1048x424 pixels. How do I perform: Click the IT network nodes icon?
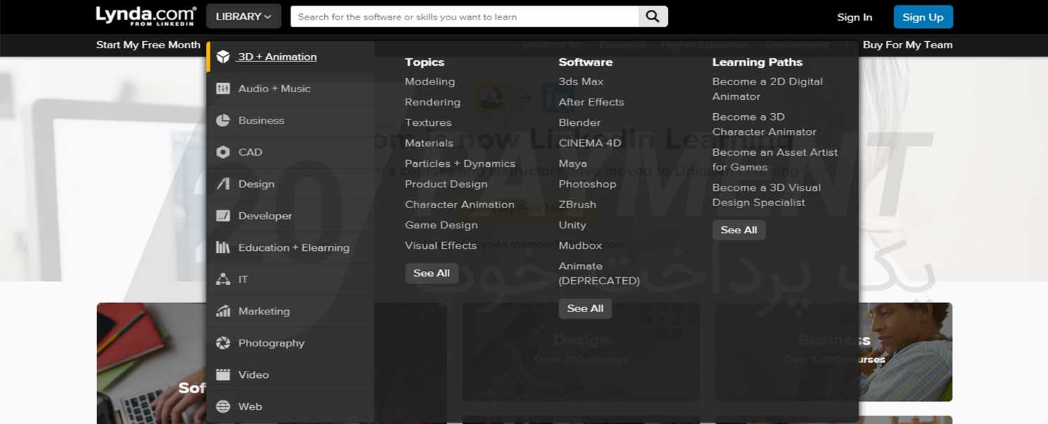(223, 279)
